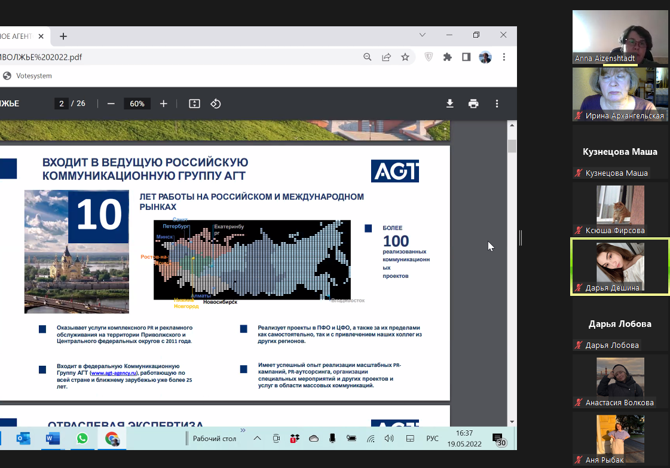Image resolution: width=670 pixels, height=468 pixels.
Task: Select Анастасия Волкова participant tile
Action: point(620,382)
